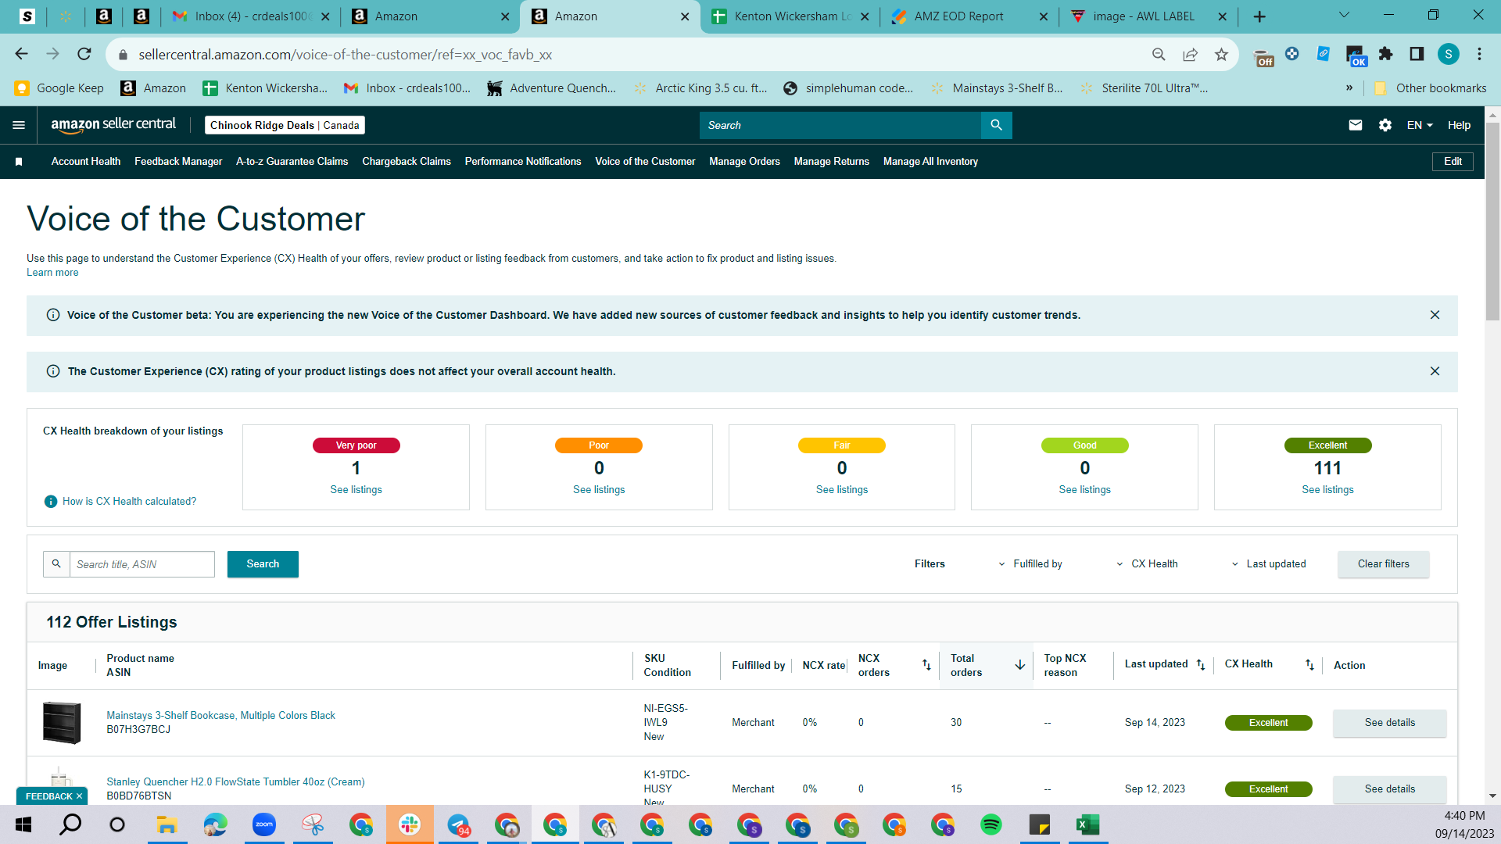Open the settings gear icon
This screenshot has height=844, width=1501.
[x=1385, y=125]
